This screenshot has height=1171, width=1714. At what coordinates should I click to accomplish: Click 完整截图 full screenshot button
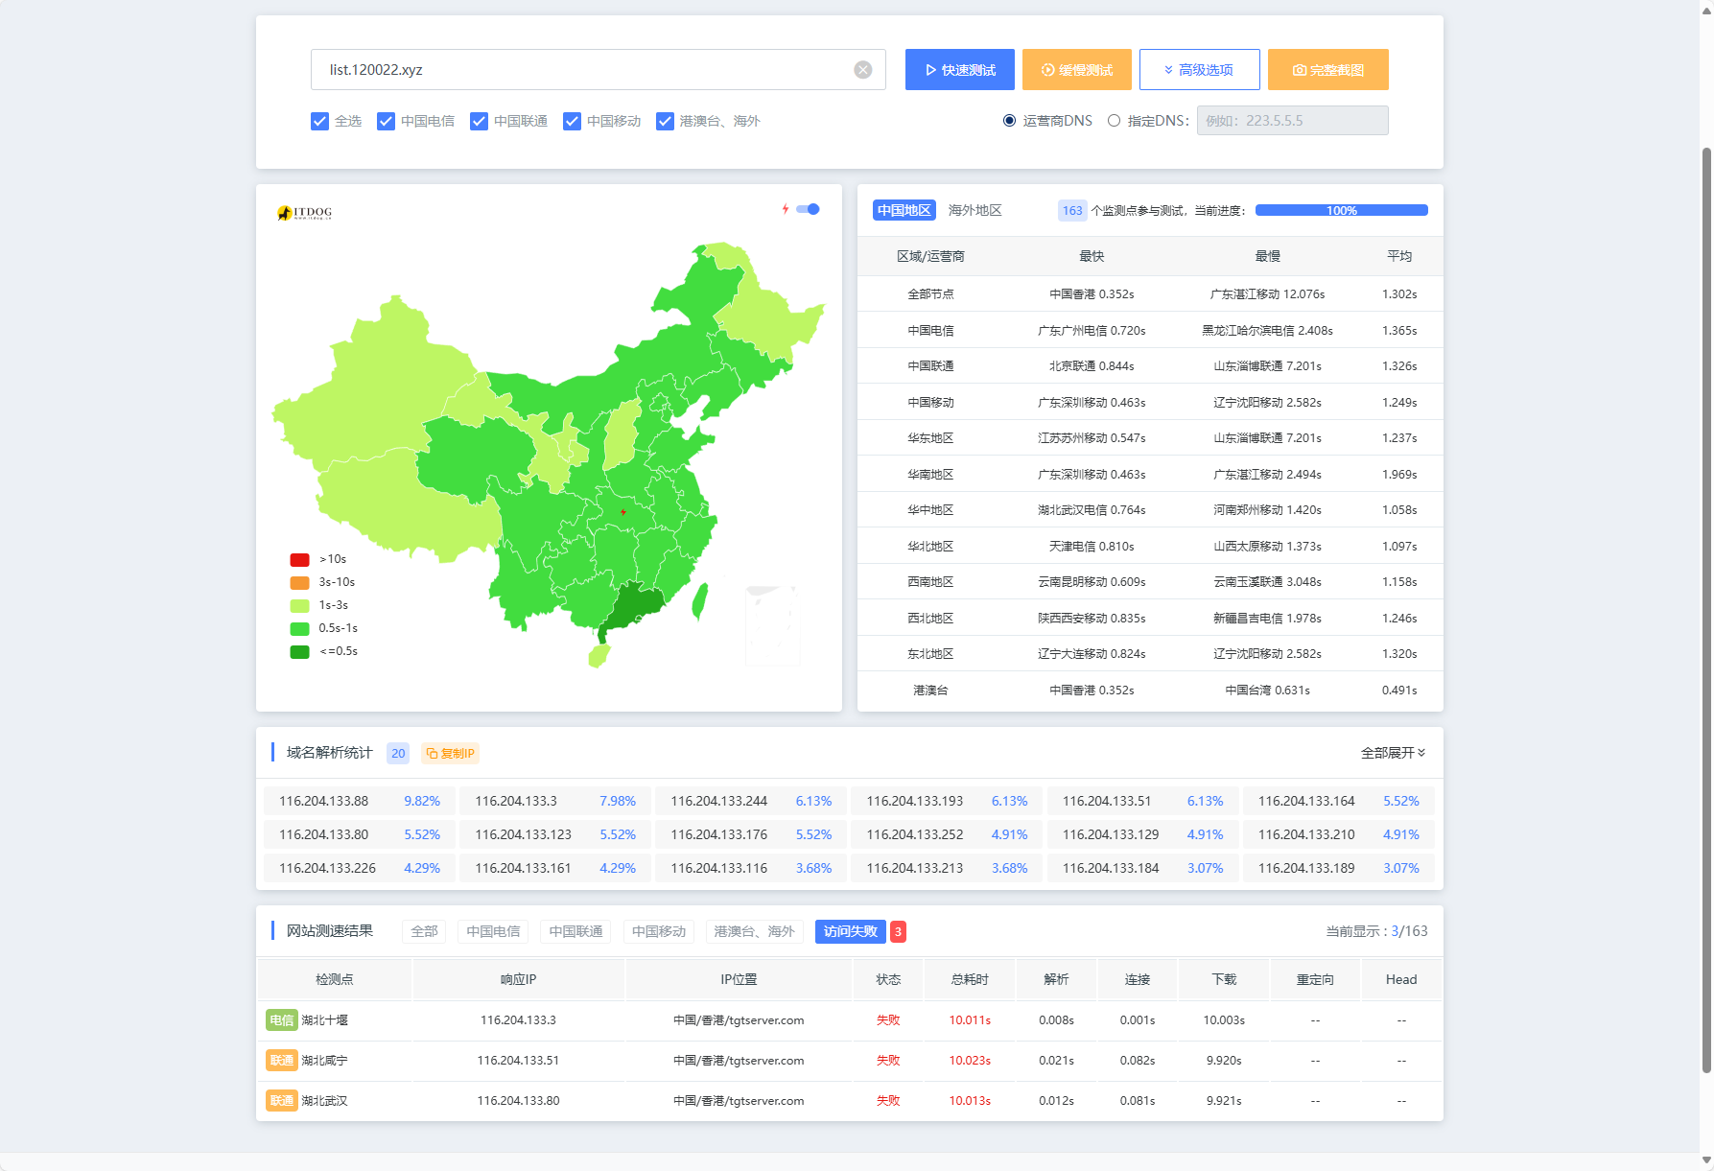1327,70
